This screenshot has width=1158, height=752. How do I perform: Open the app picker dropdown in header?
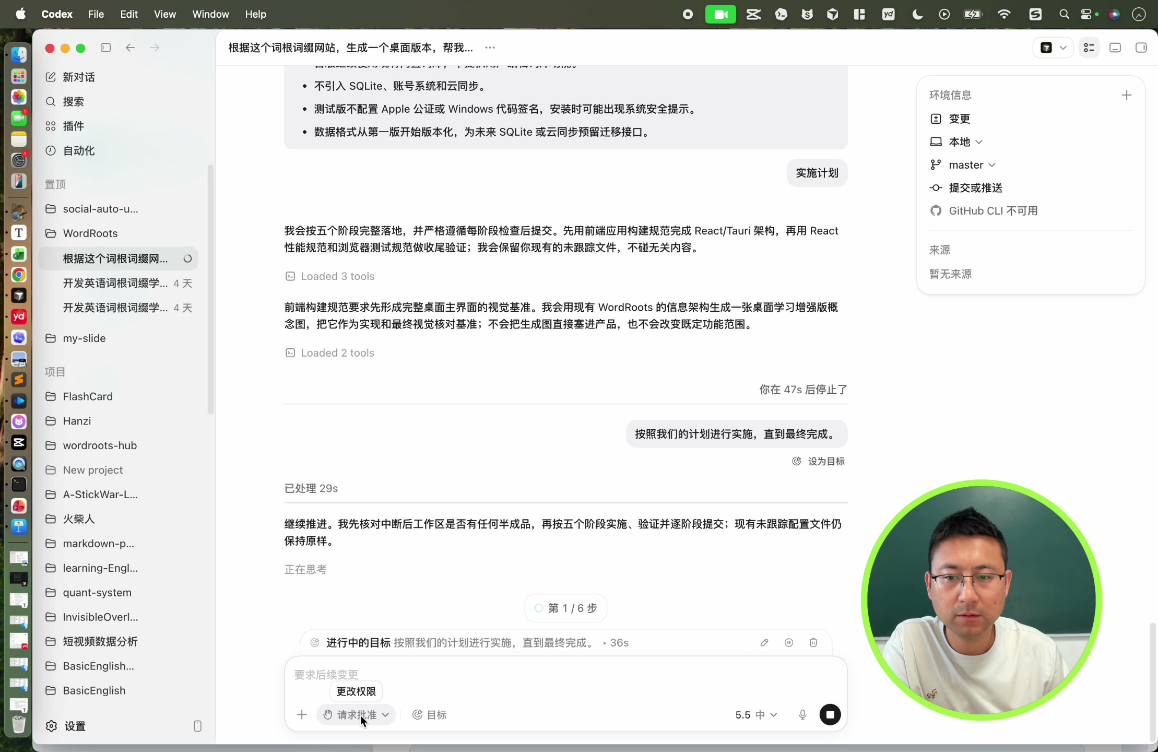(1053, 48)
